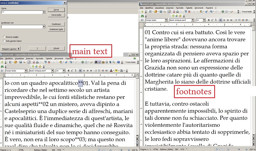
Task: Click 'Italiano (Italia)' language in note7.odt status bar
Action: point(166,149)
